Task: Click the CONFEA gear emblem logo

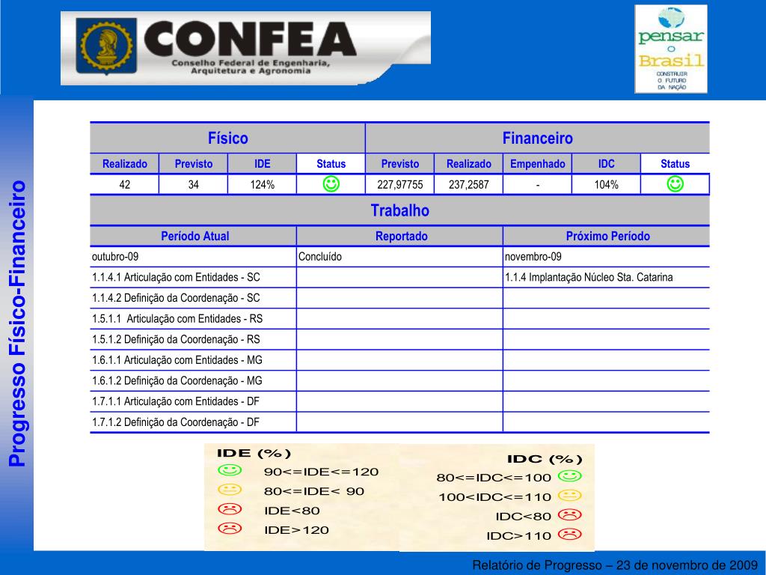Action: coord(106,46)
